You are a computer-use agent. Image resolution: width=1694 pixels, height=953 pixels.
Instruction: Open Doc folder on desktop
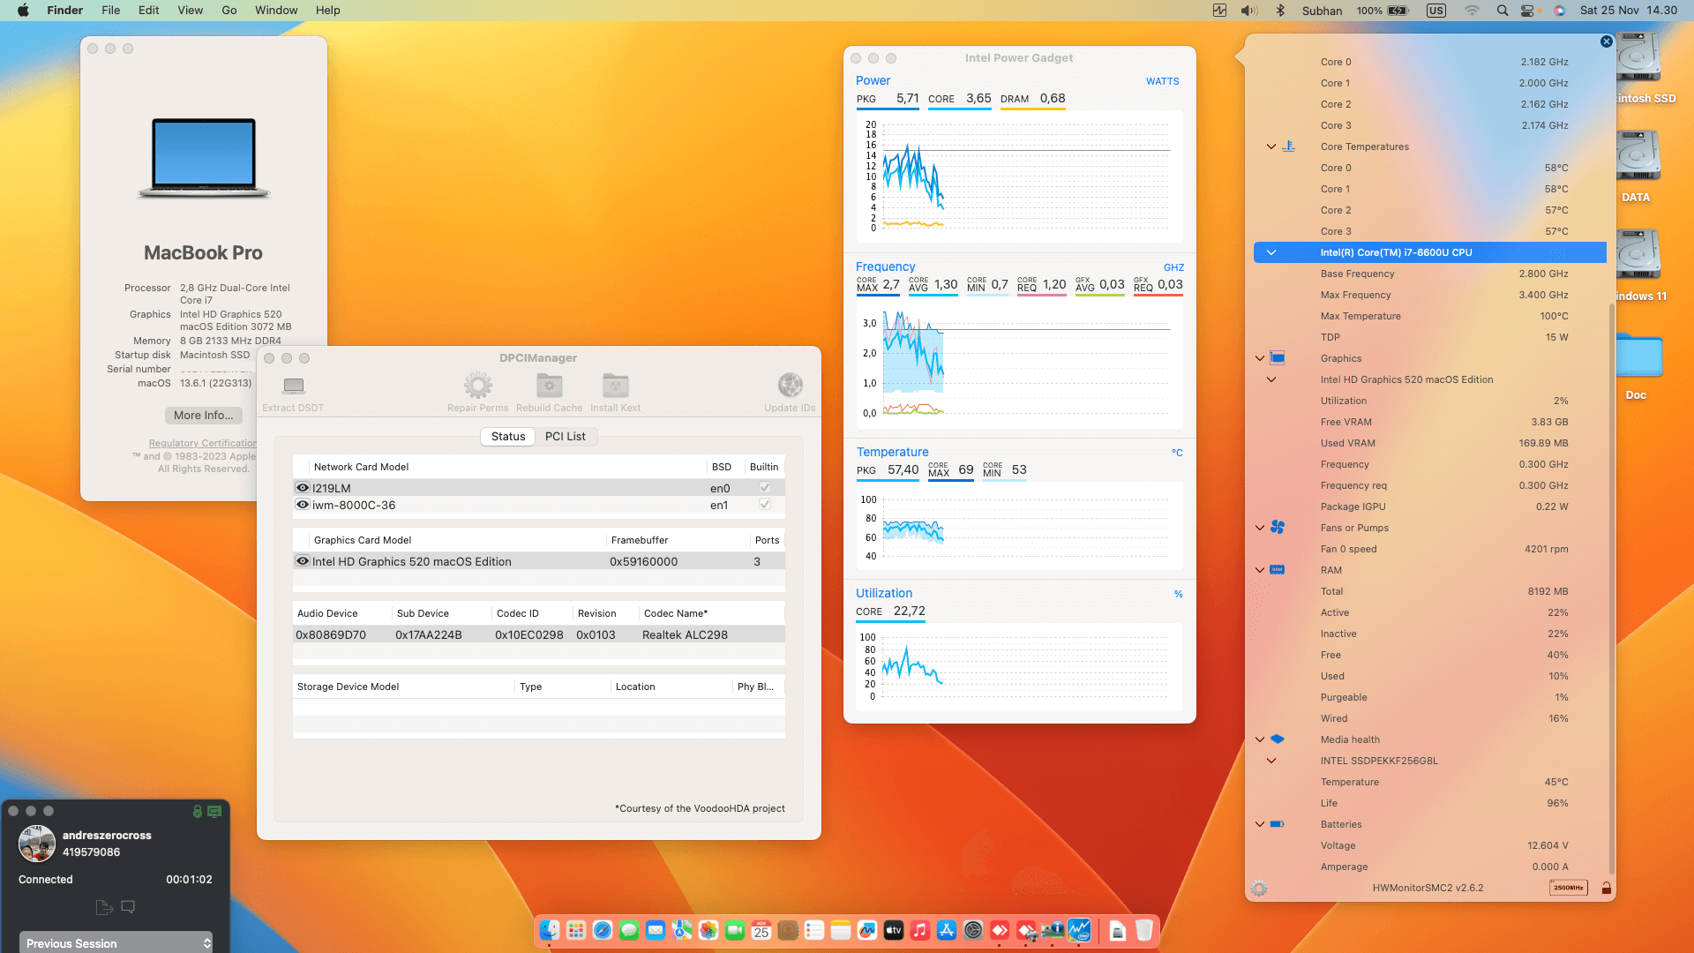point(1638,356)
